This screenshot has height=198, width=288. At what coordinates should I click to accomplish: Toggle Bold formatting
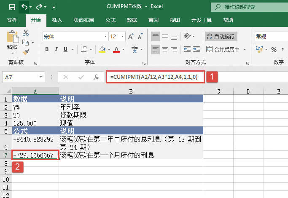click(x=47, y=49)
